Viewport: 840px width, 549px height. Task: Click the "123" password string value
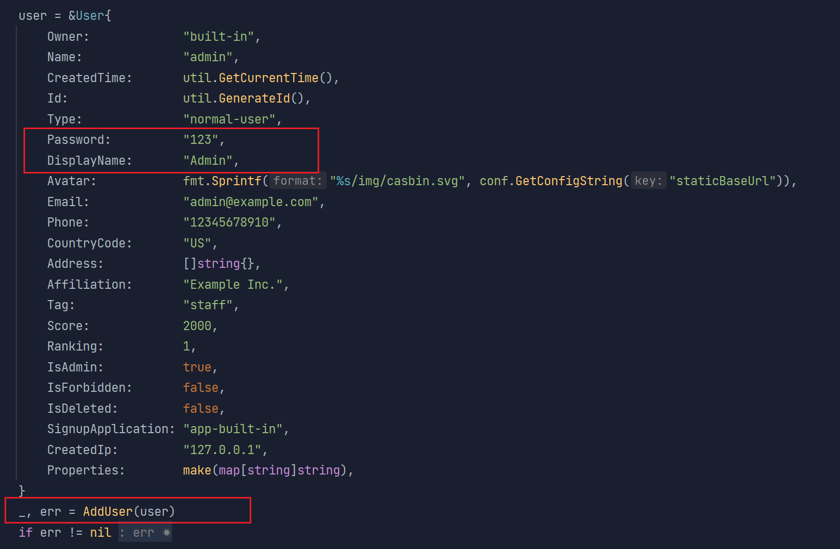pos(201,139)
